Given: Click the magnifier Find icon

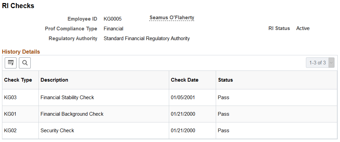Looking at the screenshot, I should (25, 63).
